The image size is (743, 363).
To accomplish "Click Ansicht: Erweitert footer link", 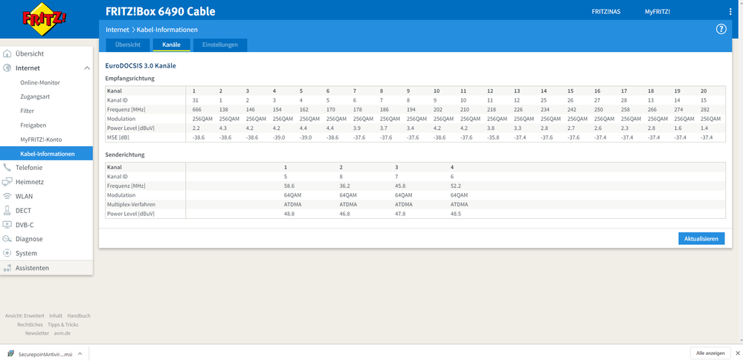I will click(x=25, y=315).
